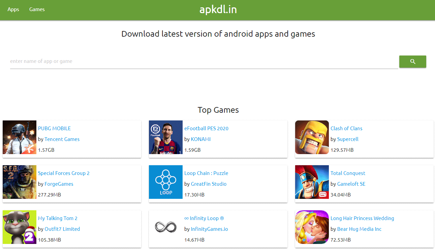Image resolution: width=435 pixels, height=251 pixels.
Task: Go to the apkdl.in home logo
Action: tap(218, 10)
